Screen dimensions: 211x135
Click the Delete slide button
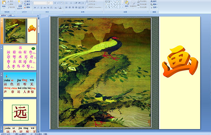pyautogui.click(x=27, y=7)
